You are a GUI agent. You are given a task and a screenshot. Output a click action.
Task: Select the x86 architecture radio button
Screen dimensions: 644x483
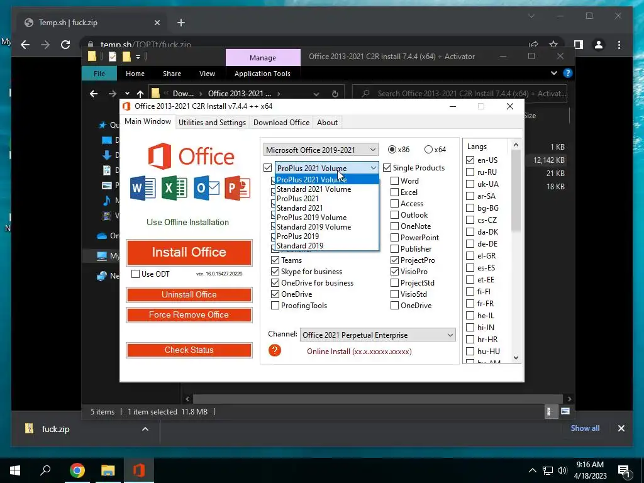point(392,150)
